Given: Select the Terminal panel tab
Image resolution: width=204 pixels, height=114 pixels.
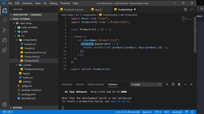Looking at the screenshot, I should coord(113,85).
